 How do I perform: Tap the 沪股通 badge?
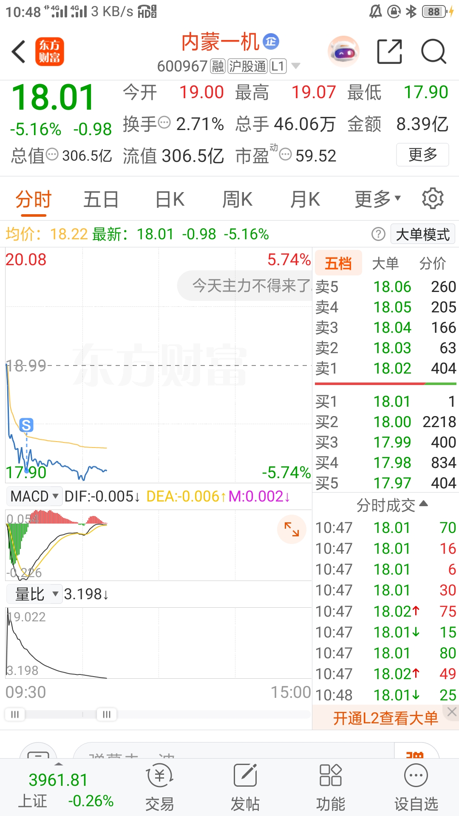(x=248, y=66)
